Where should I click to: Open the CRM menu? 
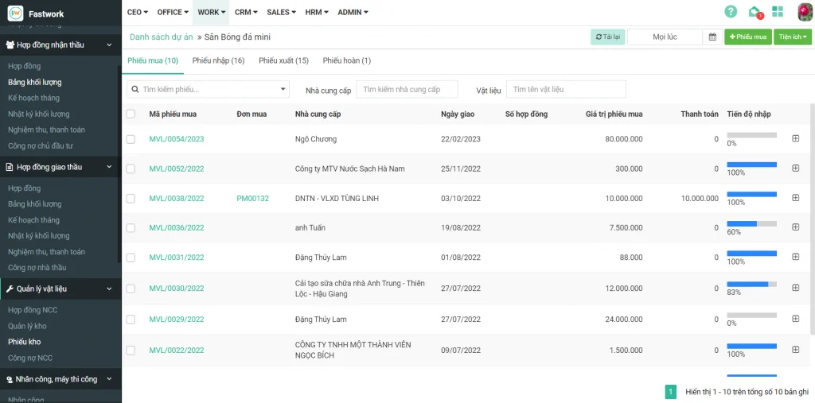[x=246, y=12]
